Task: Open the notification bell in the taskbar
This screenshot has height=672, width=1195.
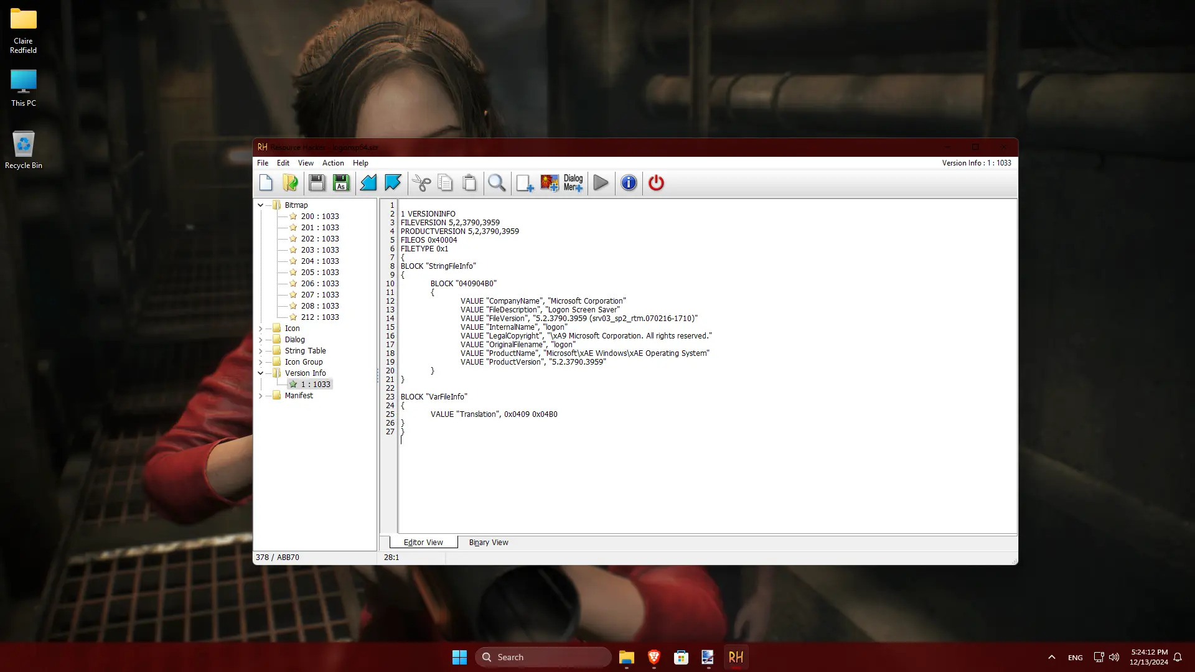Action: (1178, 657)
